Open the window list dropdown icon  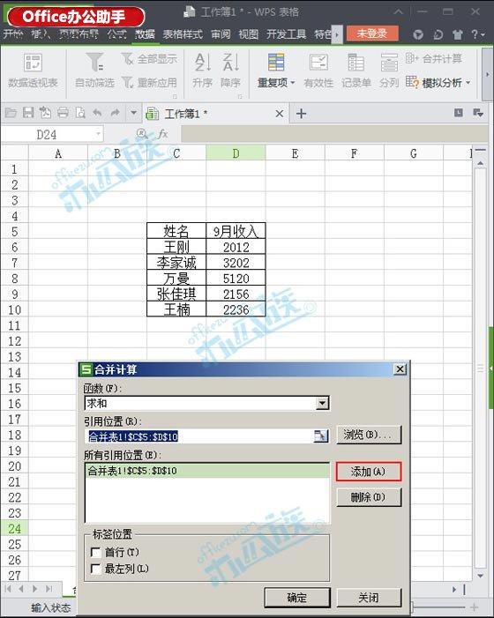pos(478,113)
